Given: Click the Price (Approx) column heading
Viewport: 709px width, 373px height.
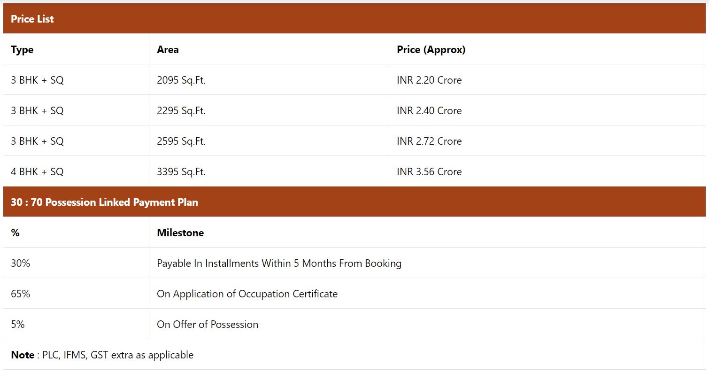Looking at the screenshot, I should [x=431, y=49].
